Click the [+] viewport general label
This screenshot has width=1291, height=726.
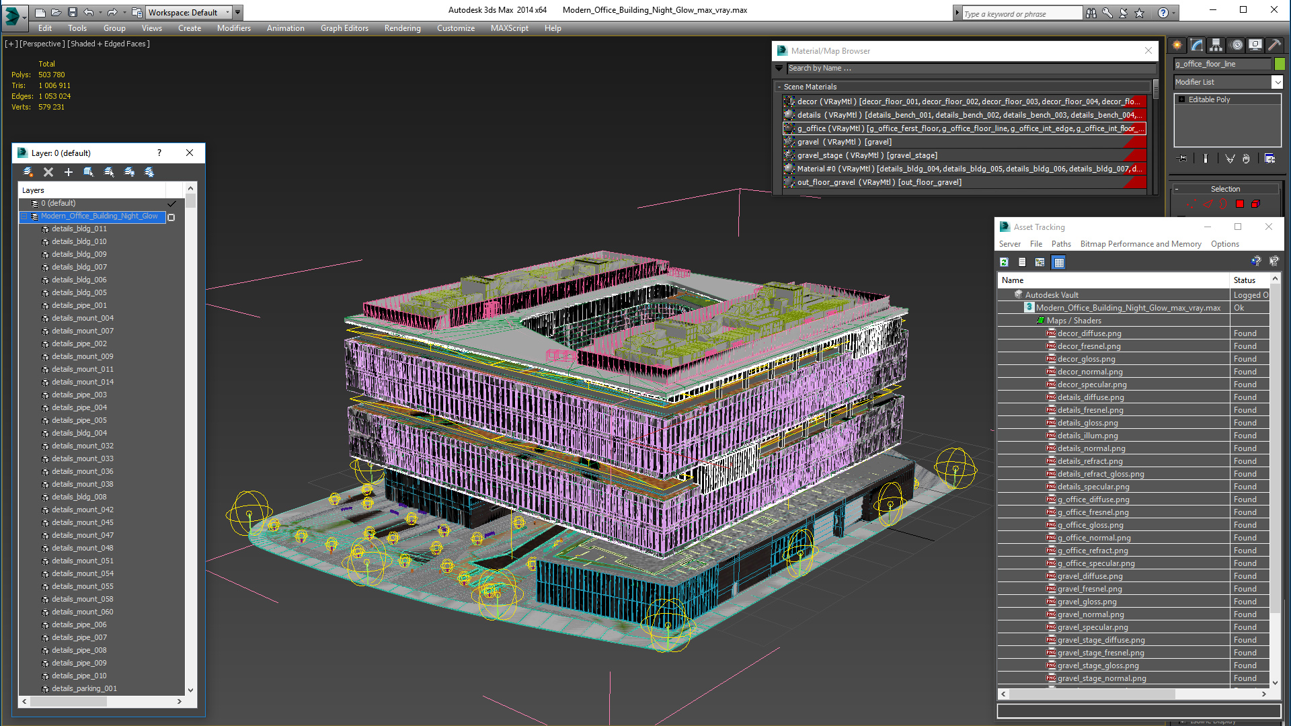click(x=11, y=44)
